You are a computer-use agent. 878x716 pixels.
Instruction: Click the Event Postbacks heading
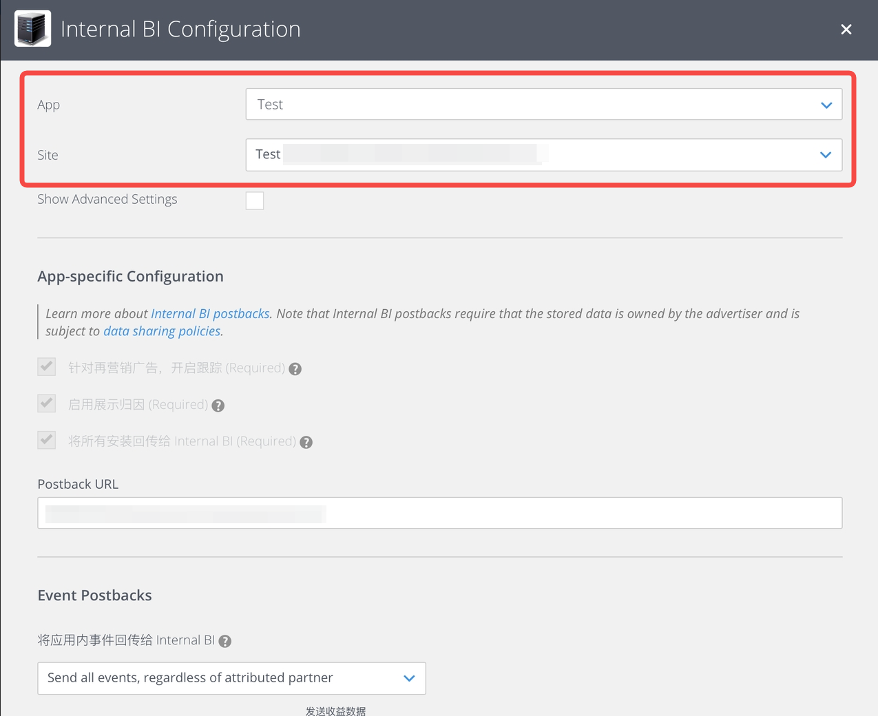(x=95, y=596)
